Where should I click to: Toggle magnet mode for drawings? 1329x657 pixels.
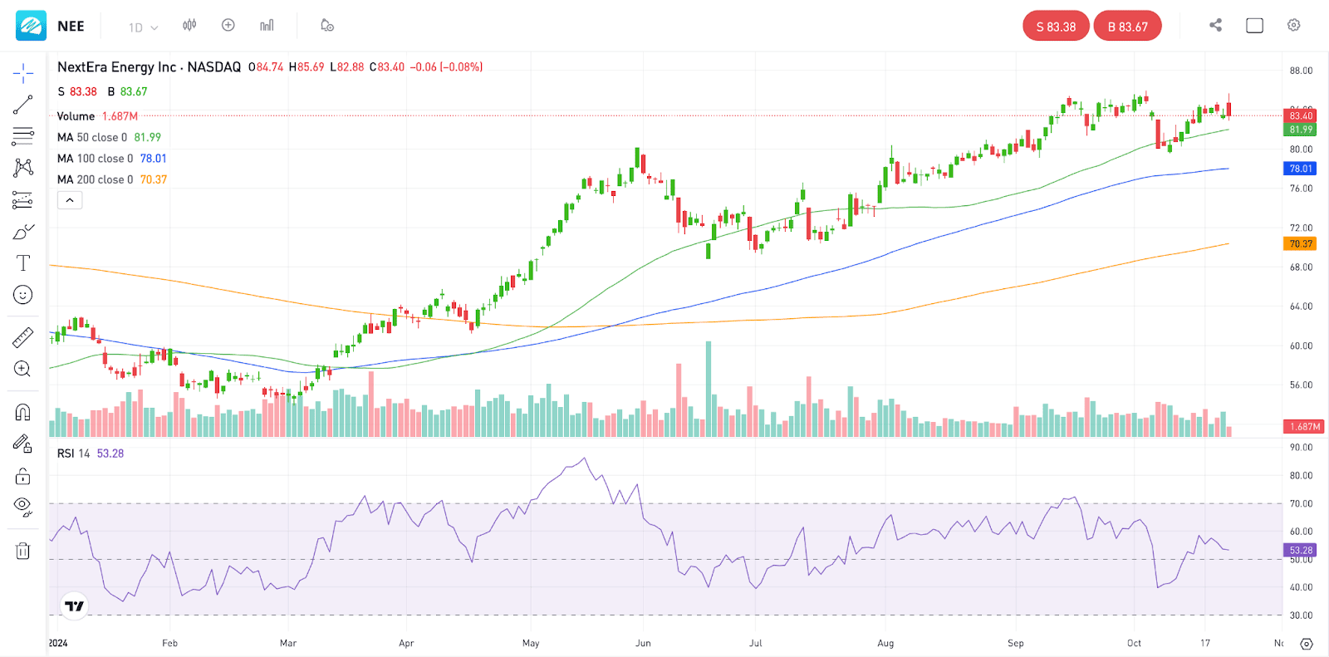pos(23,412)
